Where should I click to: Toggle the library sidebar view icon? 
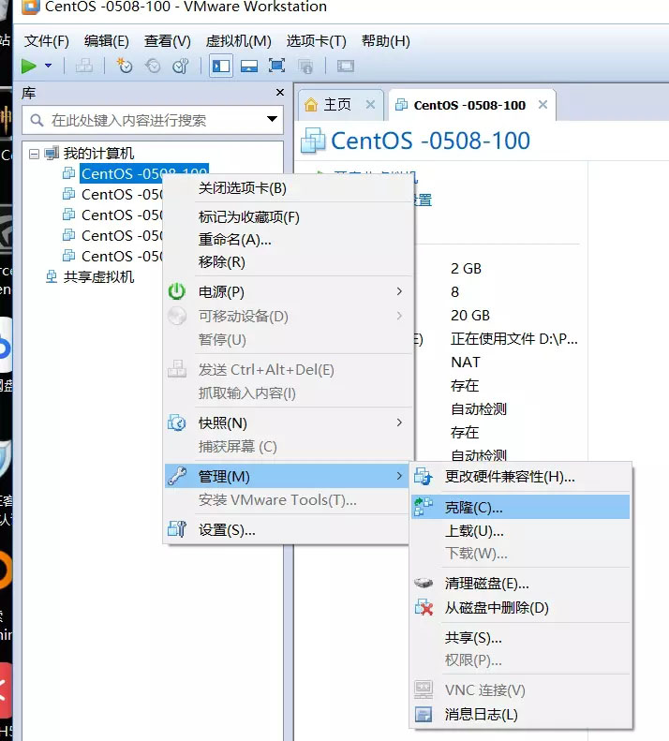point(221,66)
